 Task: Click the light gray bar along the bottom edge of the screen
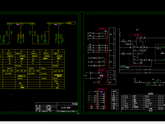pyautogui.click(x=82, y=123)
